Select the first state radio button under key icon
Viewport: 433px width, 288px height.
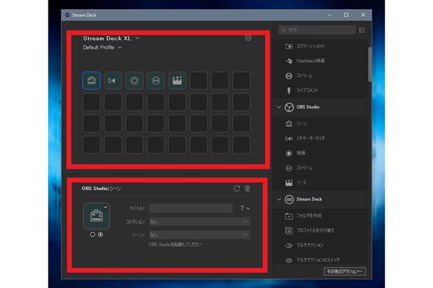93,235
